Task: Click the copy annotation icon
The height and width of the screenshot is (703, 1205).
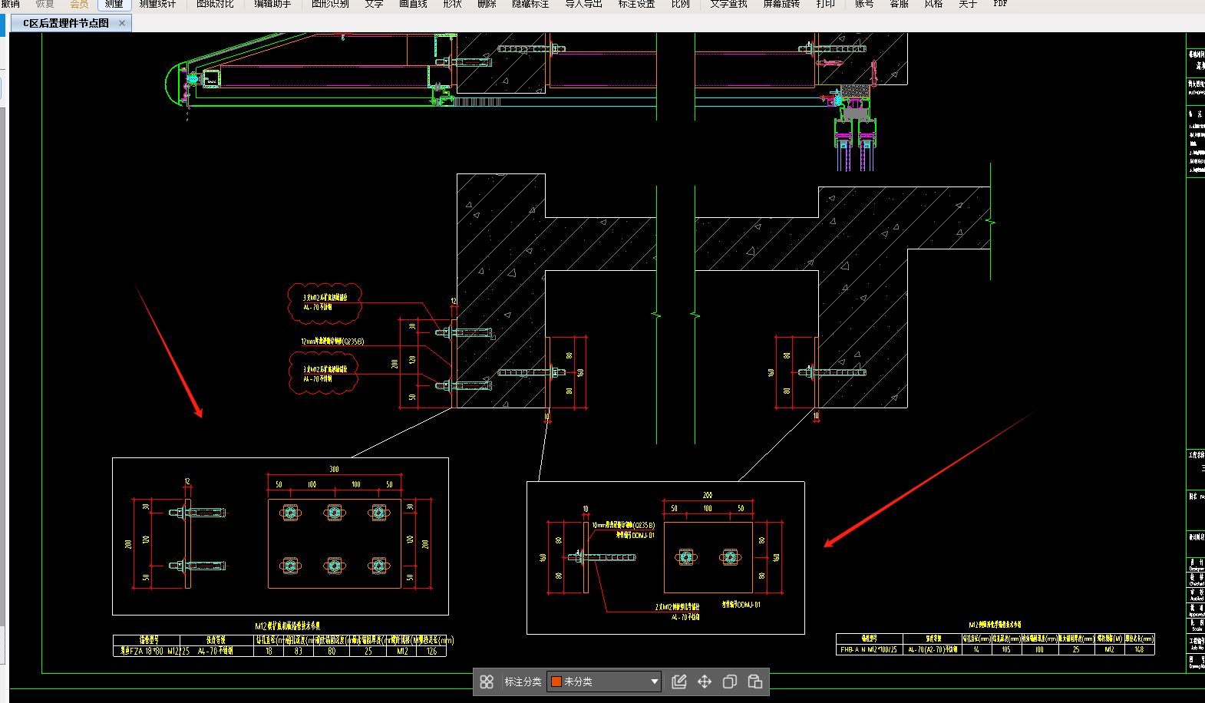Action: (730, 682)
